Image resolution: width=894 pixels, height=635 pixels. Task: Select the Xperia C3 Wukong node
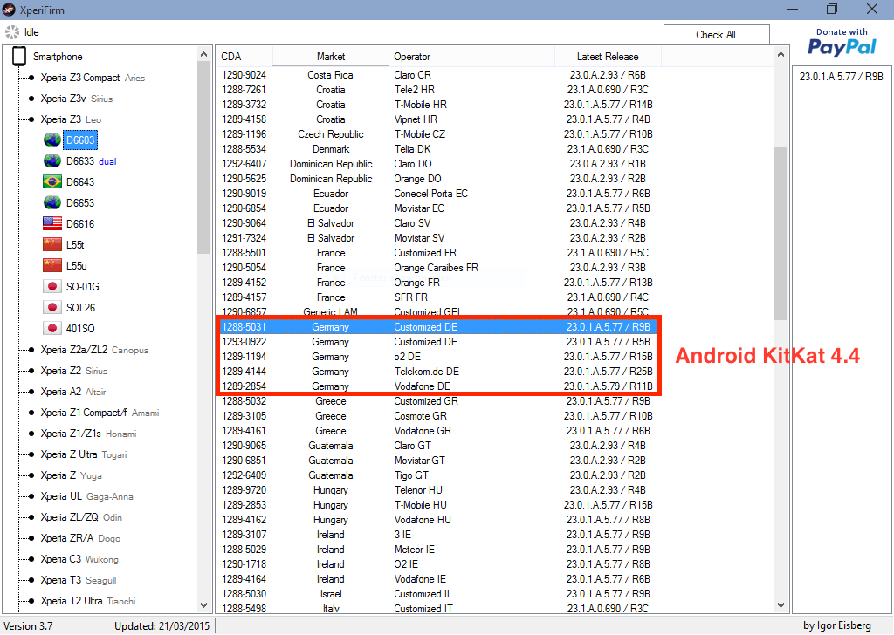[79, 559]
